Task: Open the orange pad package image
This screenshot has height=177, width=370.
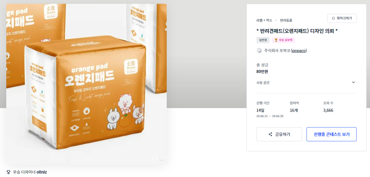Action: (86, 84)
